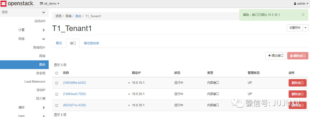Open 网络拓扑 in the sidebar
This screenshot has width=310, height=117.
click(39, 47)
